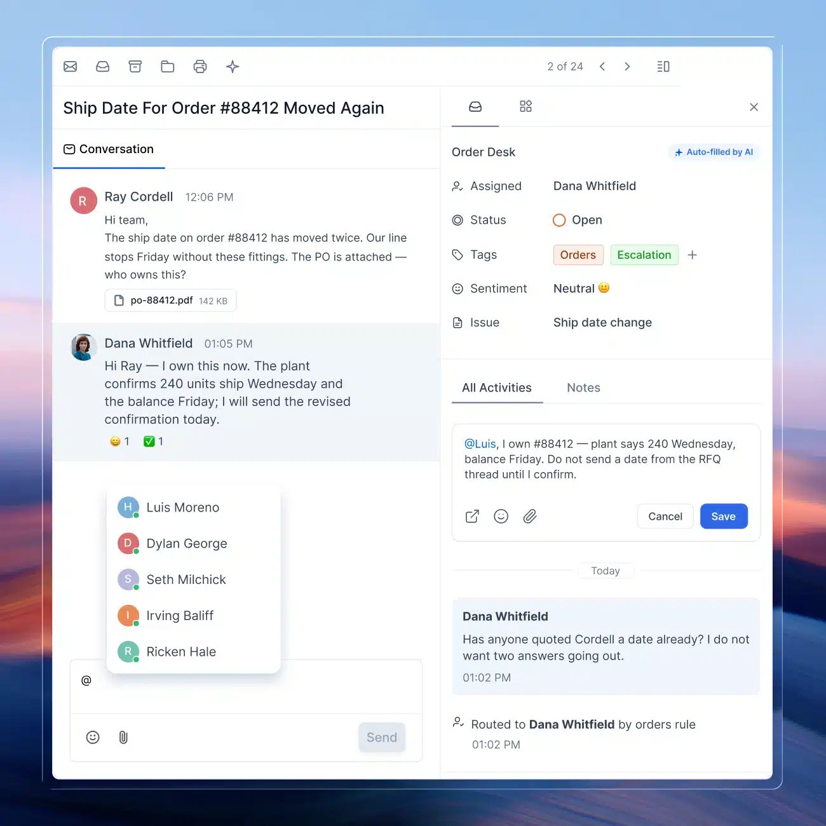The width and height of the screenshot is (826, 826).
Task: Open the inbox details panel tab
Action: pos(475,106)
